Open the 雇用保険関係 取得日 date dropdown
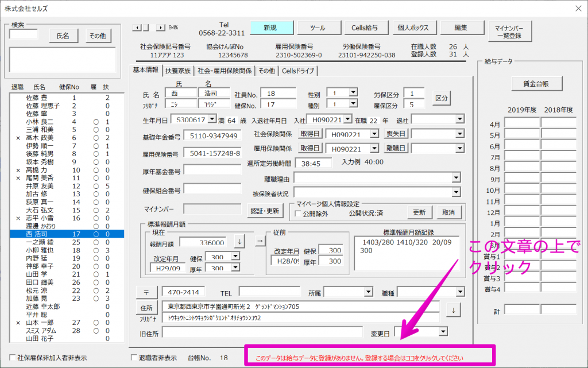Image resolution: width=588 pixels, height=368 pixels. click(x=374, y=148)
